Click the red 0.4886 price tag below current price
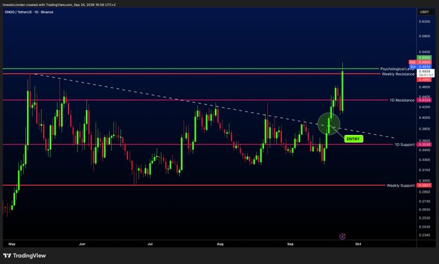Image resolution: width=439 pixels, height=264 pixels. pos(424,80)
